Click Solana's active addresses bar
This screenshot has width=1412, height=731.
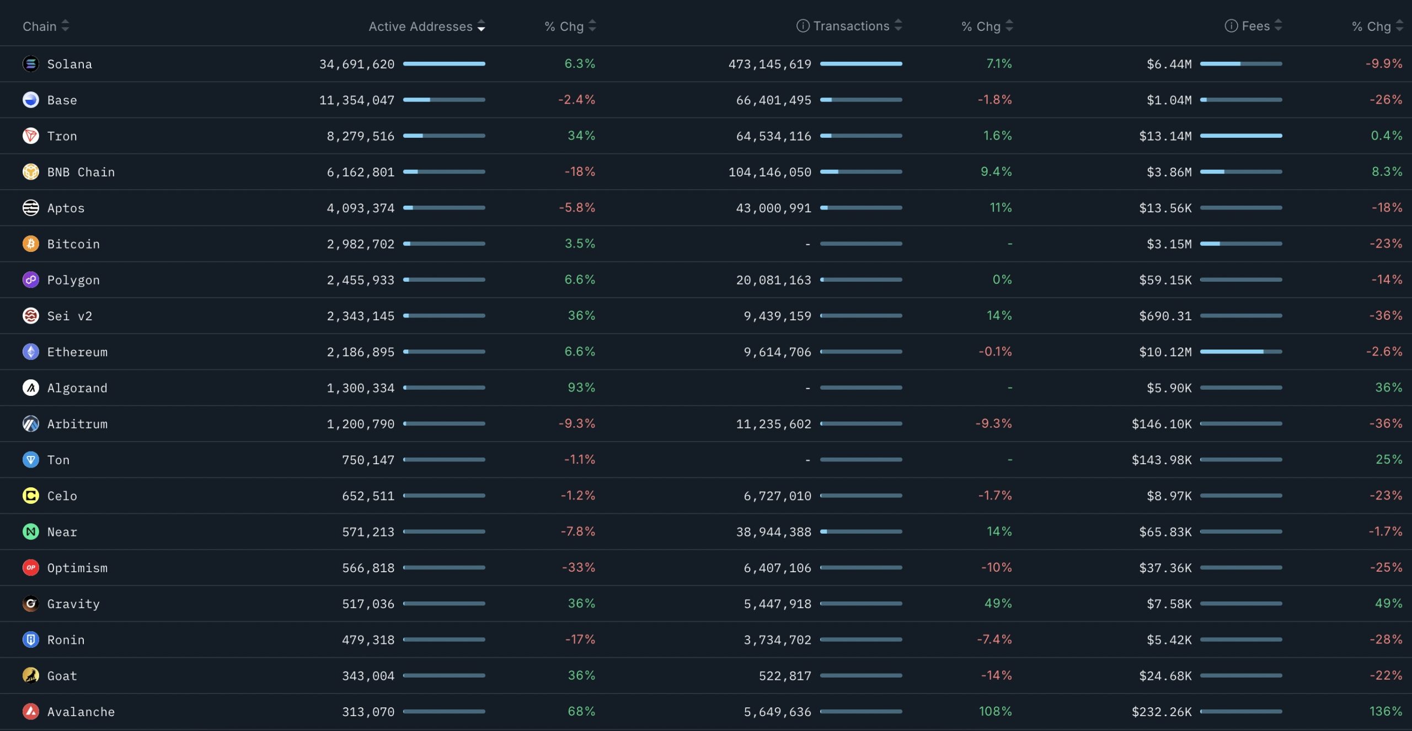(x=444, y=64)
